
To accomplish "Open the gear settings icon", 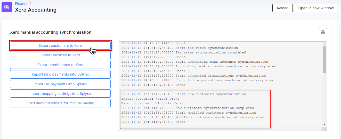I will pyautogui.click(x=323, y=32).
